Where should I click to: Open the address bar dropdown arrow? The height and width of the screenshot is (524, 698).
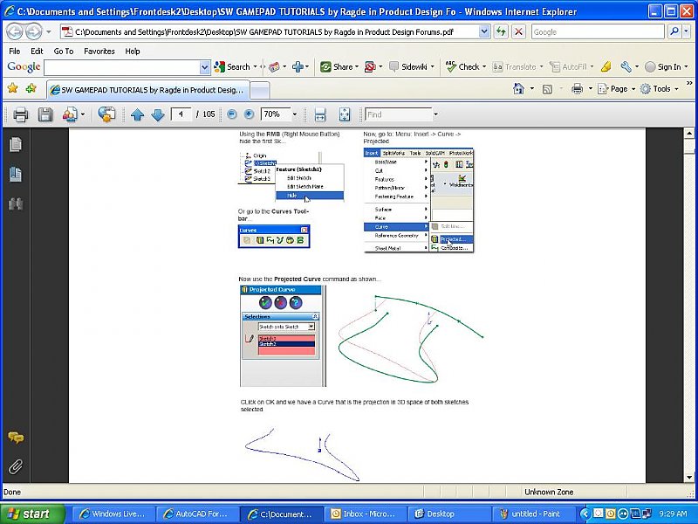pos(484,31)
